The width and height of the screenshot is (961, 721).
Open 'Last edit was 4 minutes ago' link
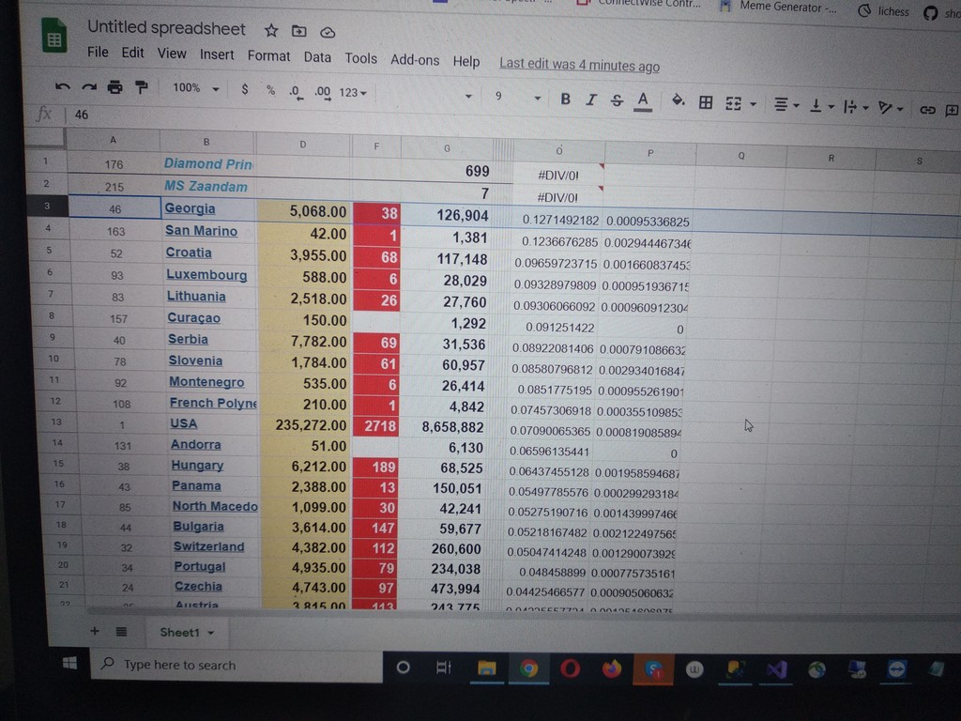(x=579, y=65)
